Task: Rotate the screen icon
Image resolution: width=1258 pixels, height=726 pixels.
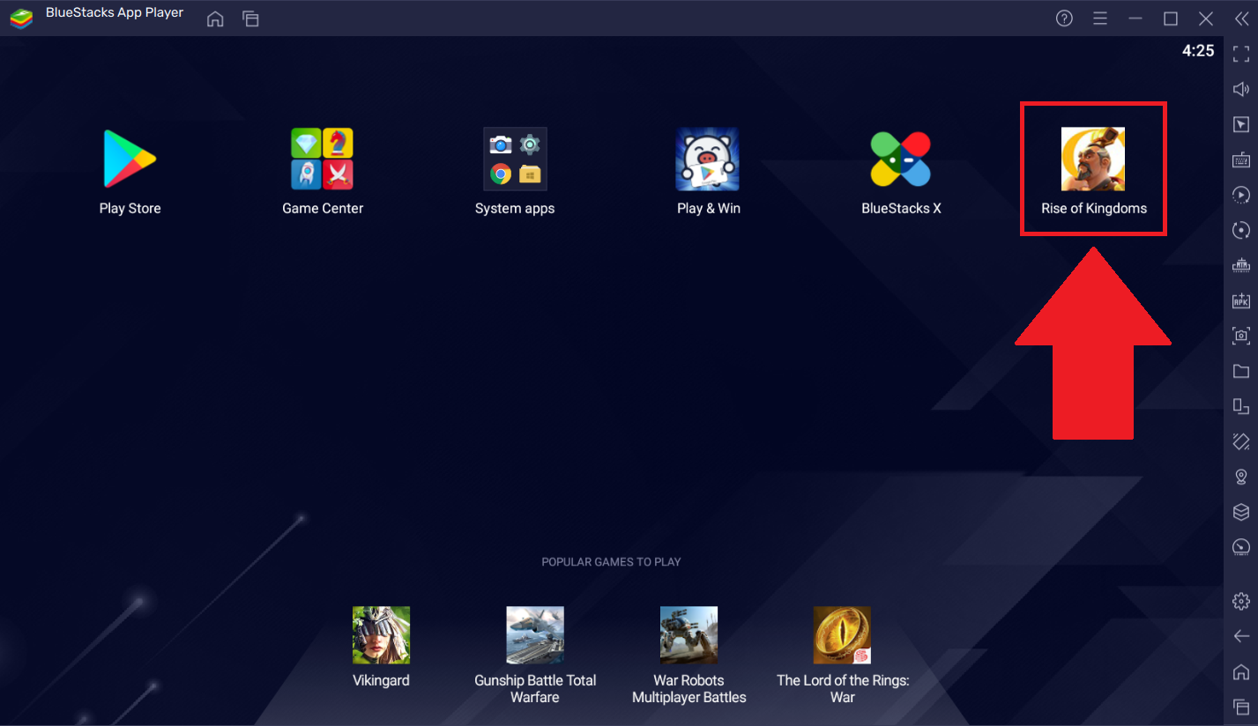Action: [1241, 441]
